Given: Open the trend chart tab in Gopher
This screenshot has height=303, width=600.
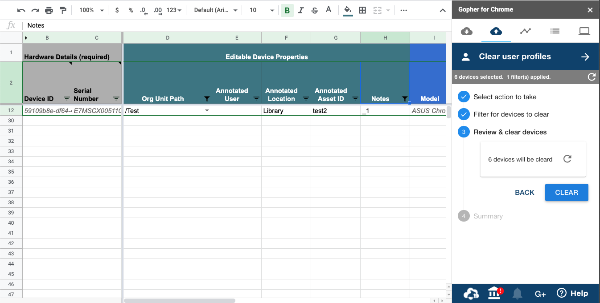Looking at the screenshot, I should (525, 31).
